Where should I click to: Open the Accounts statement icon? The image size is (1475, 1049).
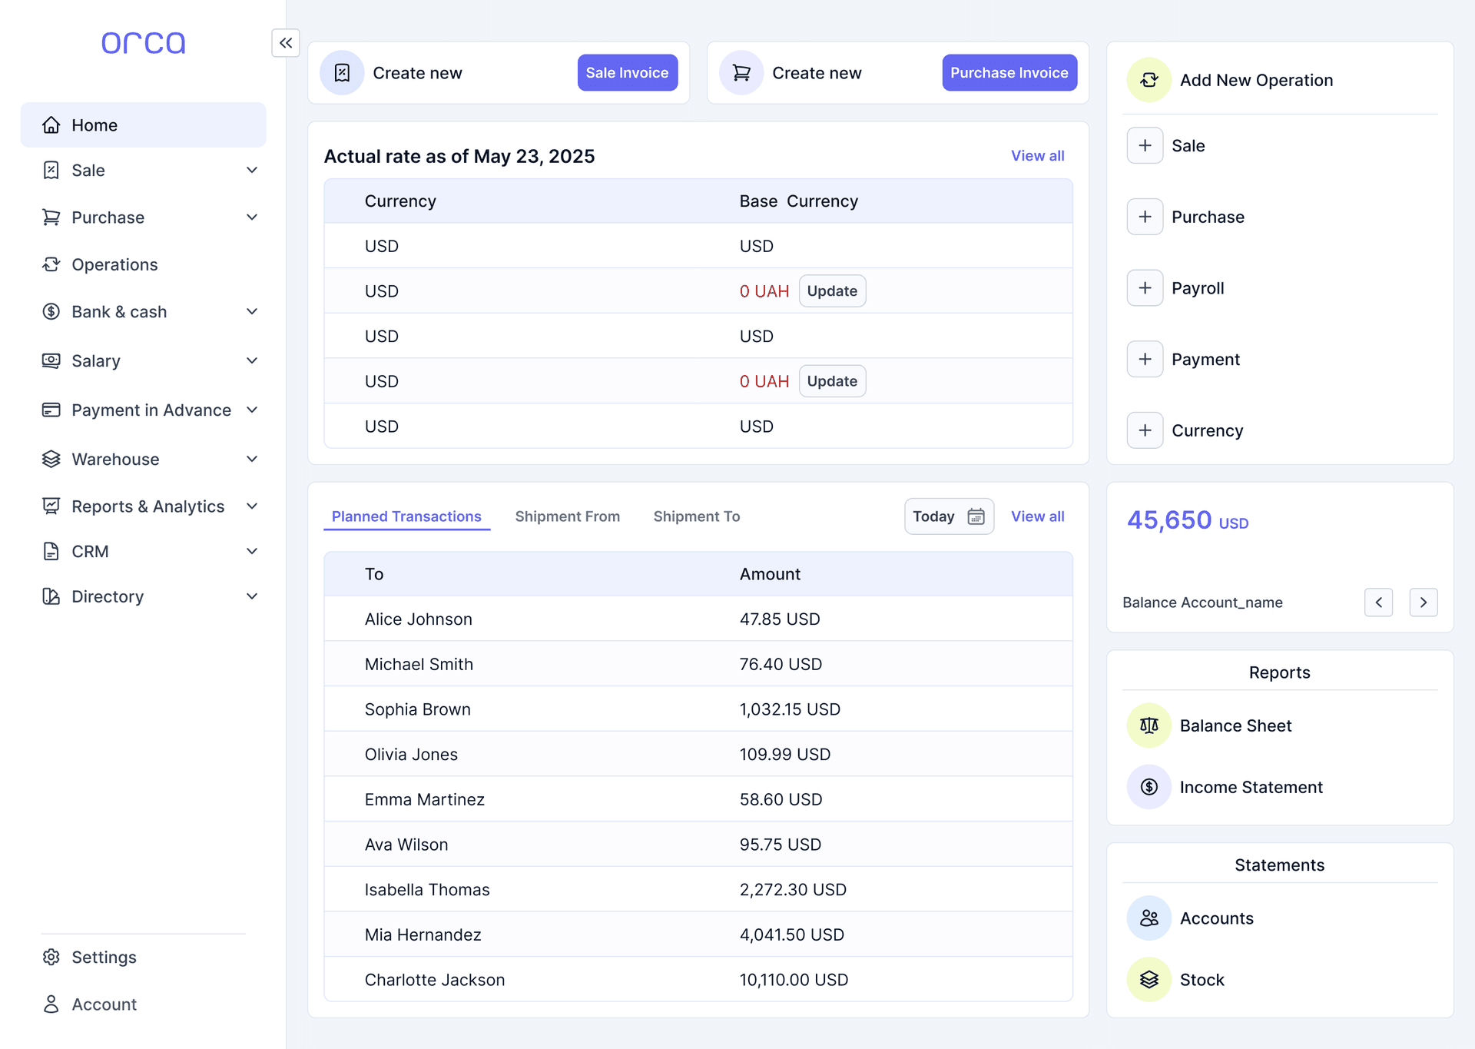1149,918
